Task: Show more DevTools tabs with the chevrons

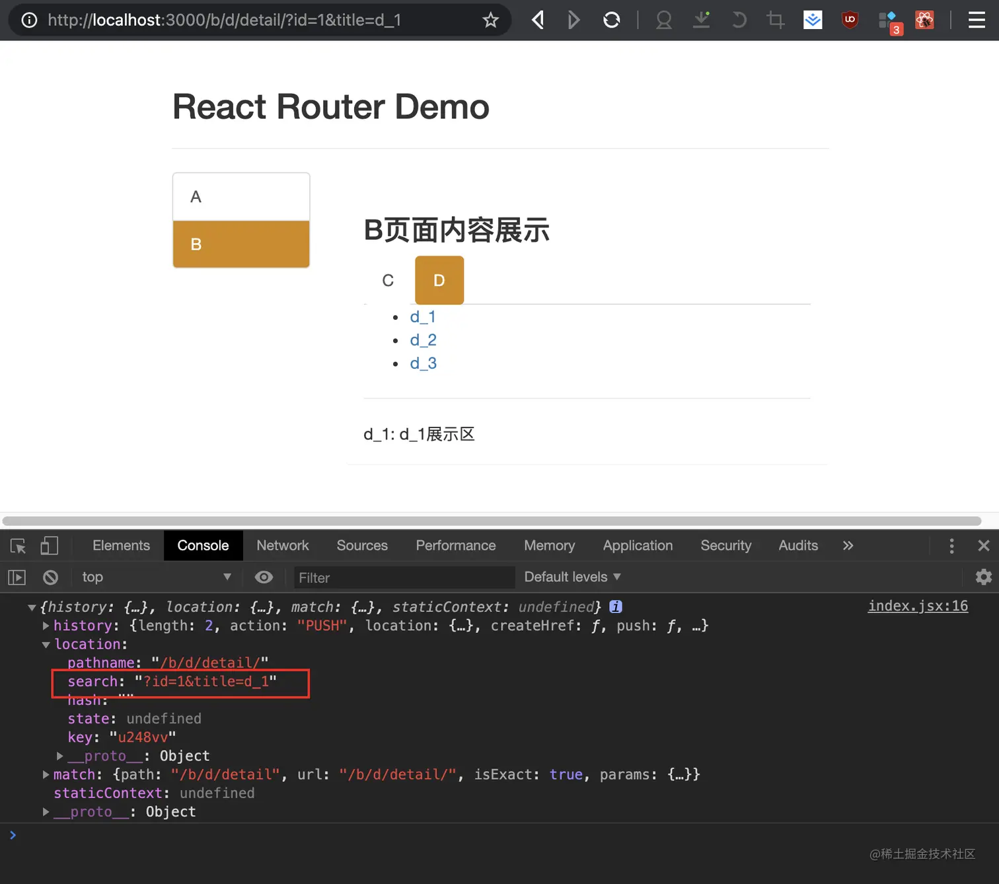Action: [848, 546]
